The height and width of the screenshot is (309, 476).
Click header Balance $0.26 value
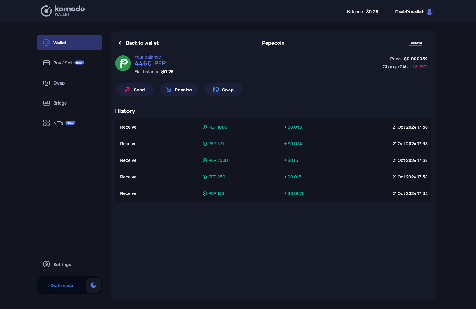pos(372,12)
